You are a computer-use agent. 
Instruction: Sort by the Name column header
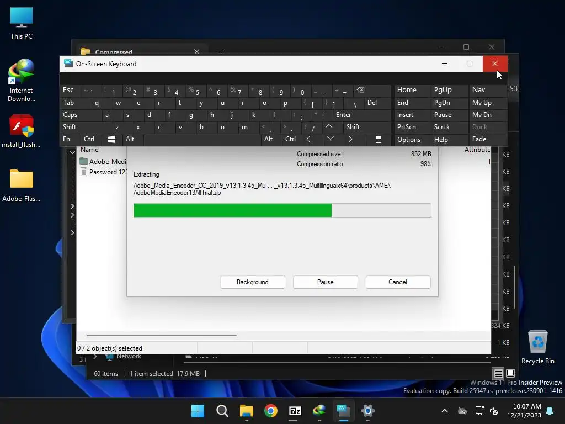pyautogui.click(x=89, y=150)
